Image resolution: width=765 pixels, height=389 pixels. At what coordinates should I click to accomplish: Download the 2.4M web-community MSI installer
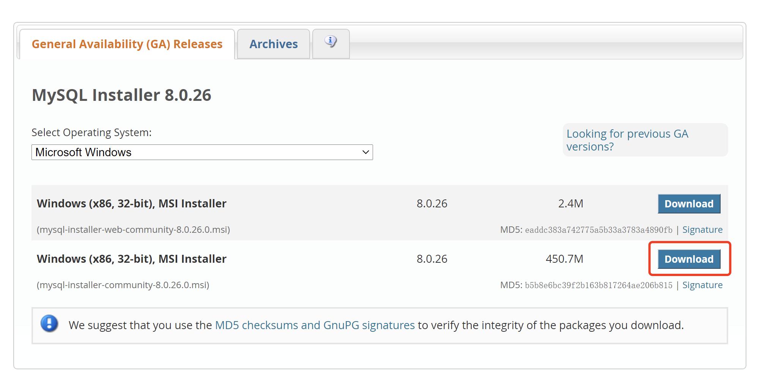point(689,204)
